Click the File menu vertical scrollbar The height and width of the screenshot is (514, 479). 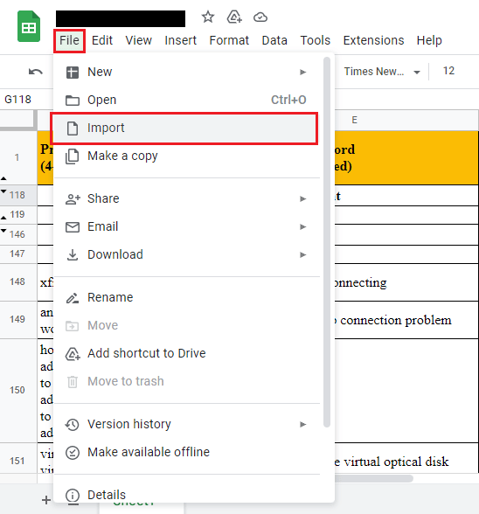[327, 243]
